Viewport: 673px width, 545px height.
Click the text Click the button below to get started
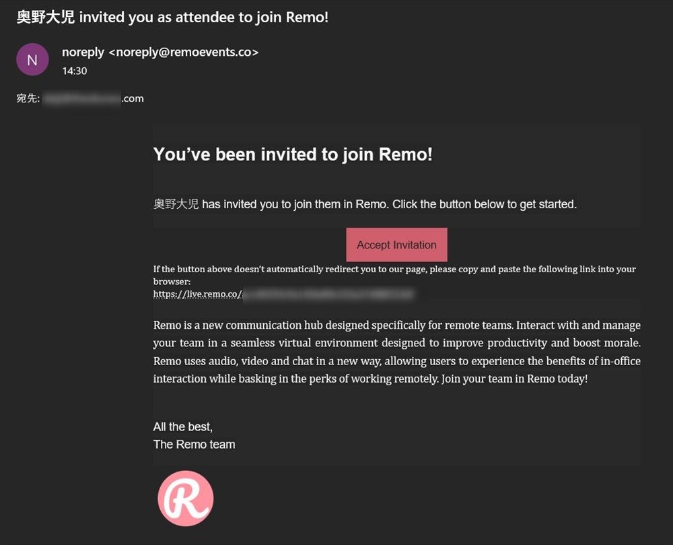point(484,204)
